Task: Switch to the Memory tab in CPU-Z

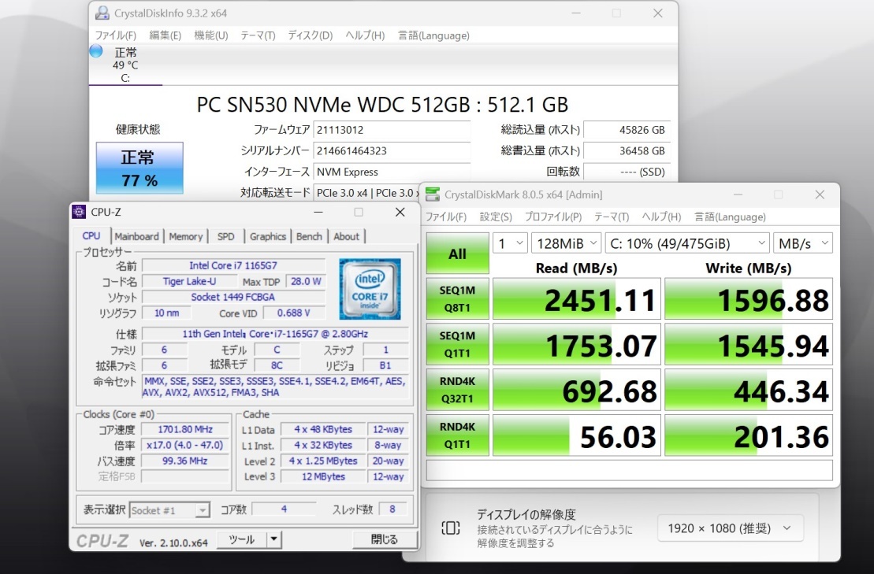Action: tap(186, 237)
